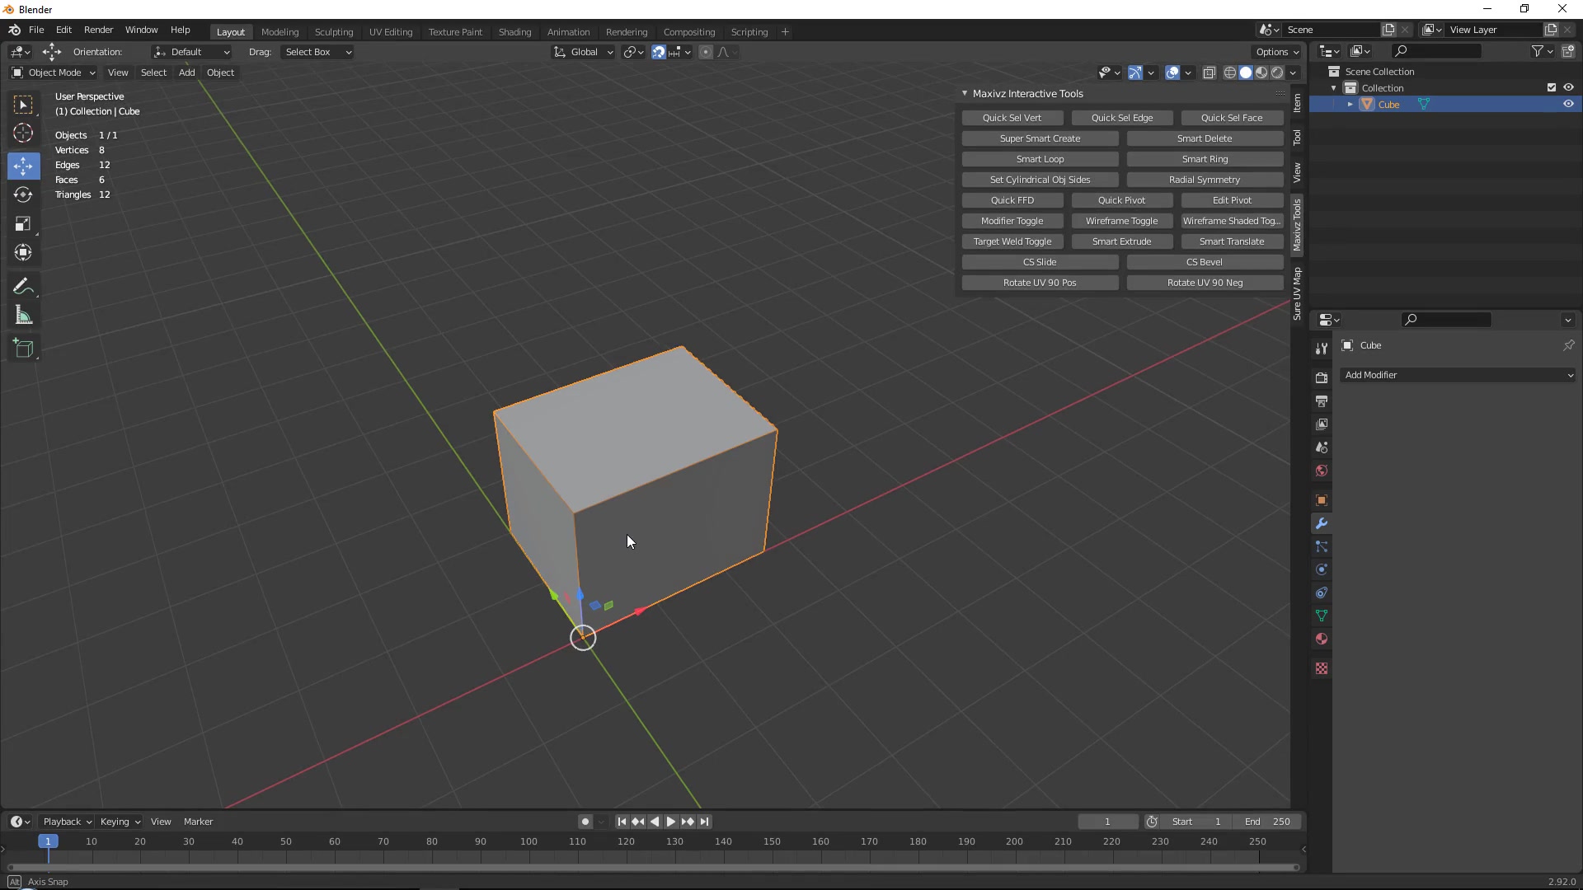Image resolution: width=1583 pixels, height=890 pixels.
Task: Expand the Cube item in outliner
Action: [x=1350, y=105]
